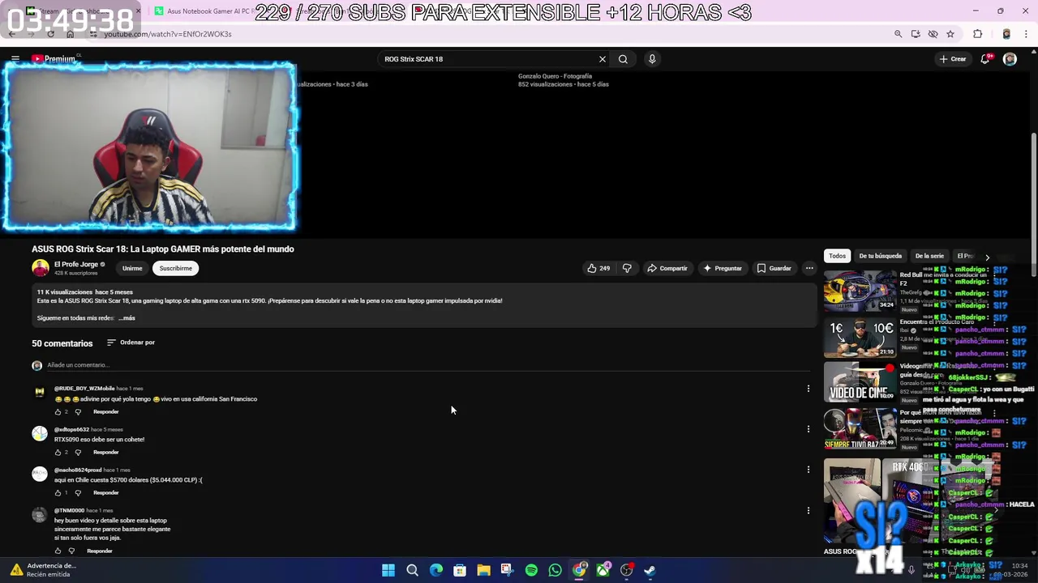Subscribe to El Profe Jorge
This screenshot has height=583, width=1038.
click(x=175, y=268)
